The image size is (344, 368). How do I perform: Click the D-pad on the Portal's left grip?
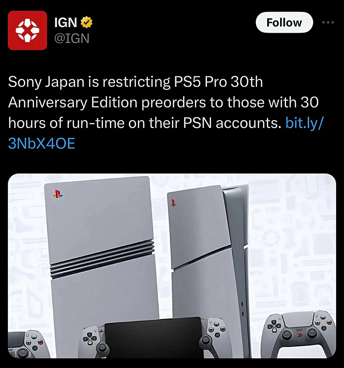pyautogui.click(x=90, y=339)
